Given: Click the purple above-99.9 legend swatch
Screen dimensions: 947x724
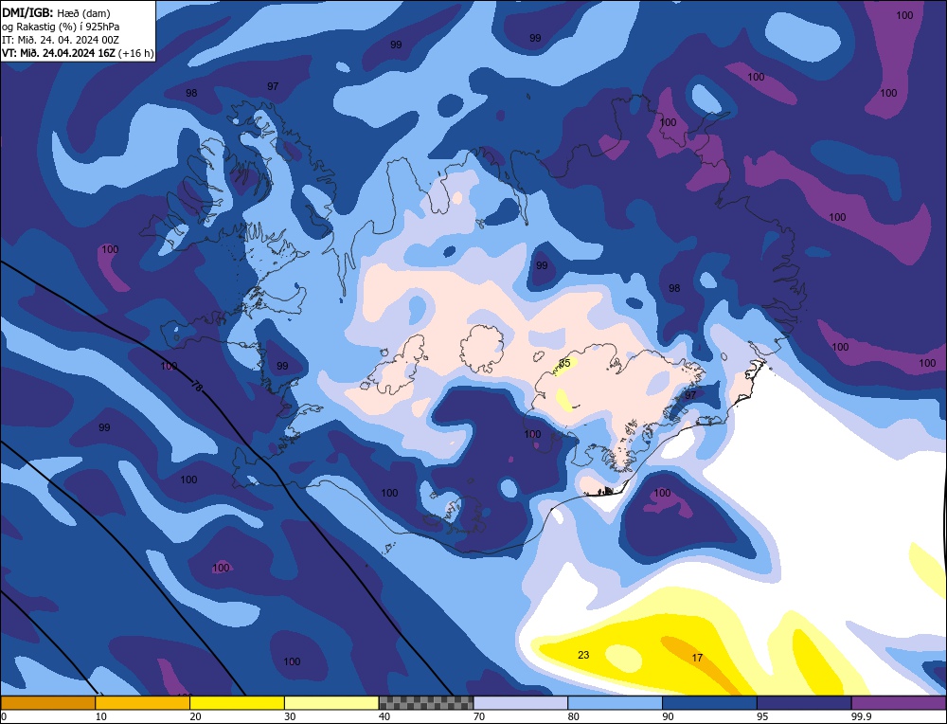Looking at the screenshot, I should pyautogui.click(x=899, y=702).
